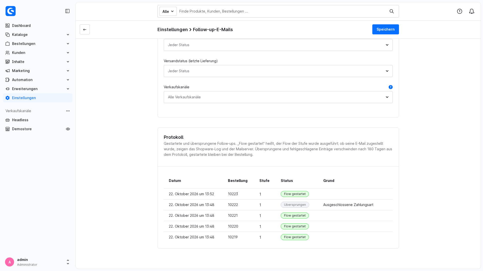483x271 pixels.
Task: Expand the Kunden menu chevron
Action: coord(68,53)
